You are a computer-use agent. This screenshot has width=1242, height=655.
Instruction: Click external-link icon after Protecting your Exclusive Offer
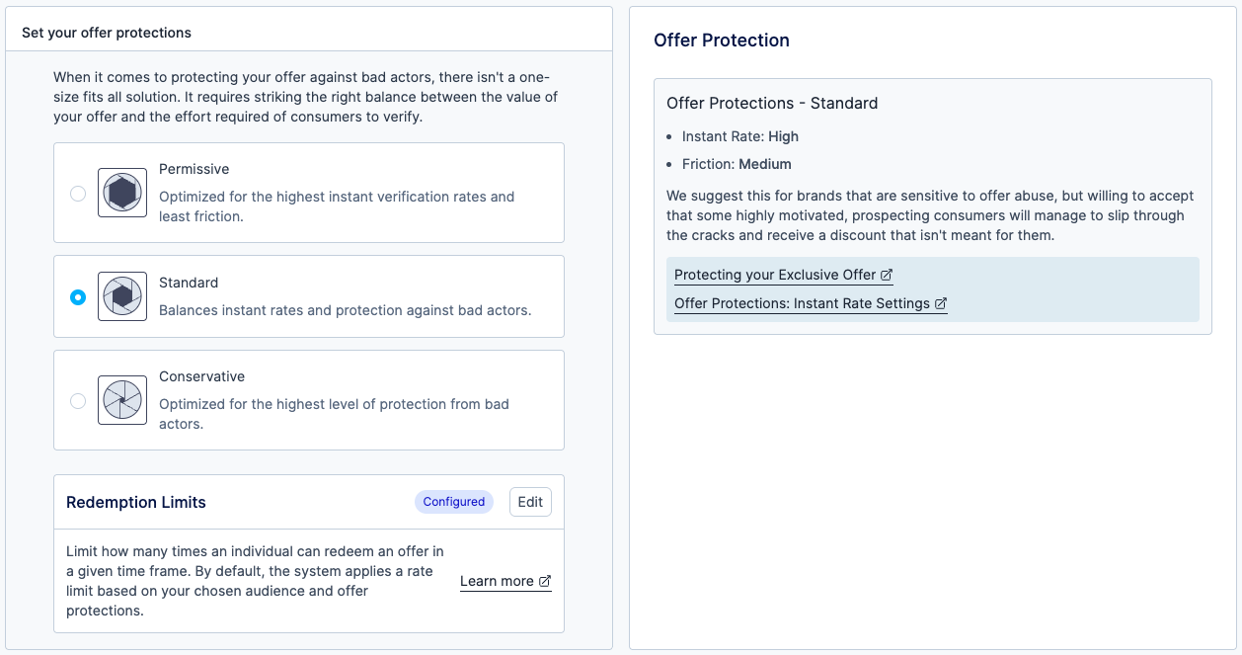pyautogui.click(x=887, y=275)
